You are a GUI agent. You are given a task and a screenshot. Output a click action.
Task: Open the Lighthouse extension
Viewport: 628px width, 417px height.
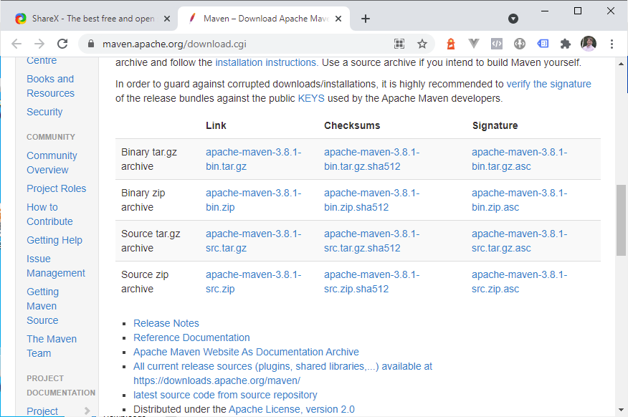pos(451,44)
